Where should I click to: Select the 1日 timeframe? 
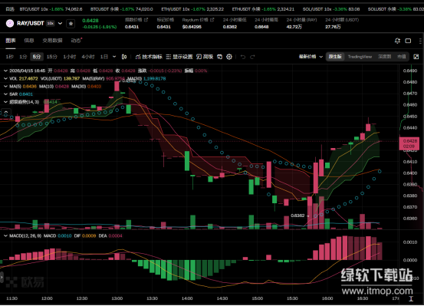(104, 57)
